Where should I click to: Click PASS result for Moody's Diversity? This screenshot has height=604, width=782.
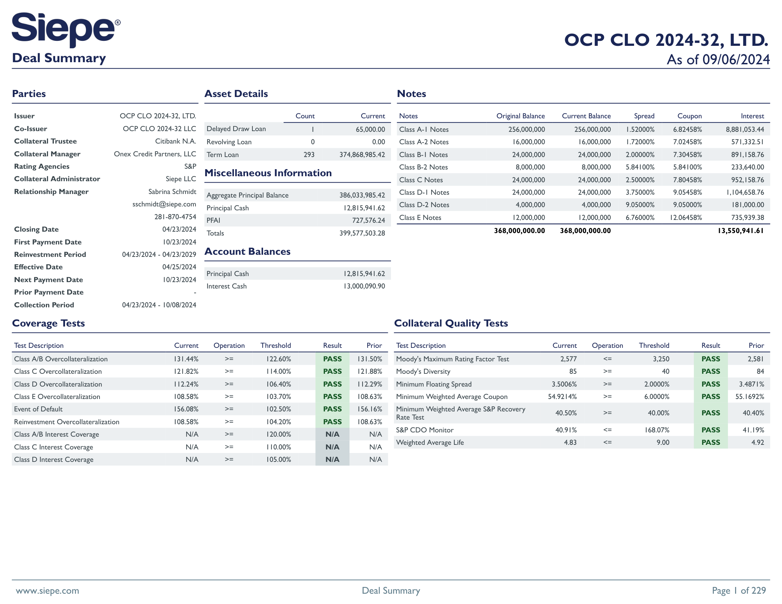coord(711,371)
